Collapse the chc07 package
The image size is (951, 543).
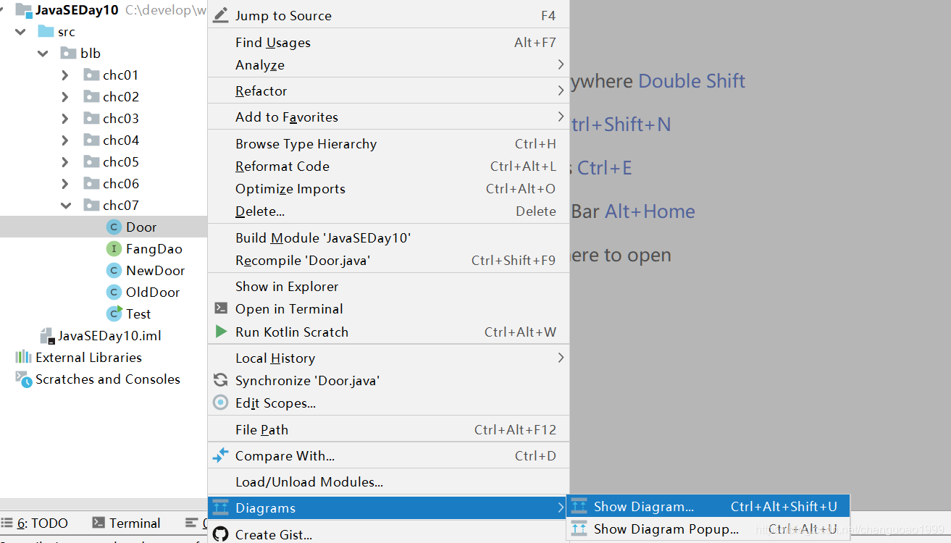pos(66,205)
